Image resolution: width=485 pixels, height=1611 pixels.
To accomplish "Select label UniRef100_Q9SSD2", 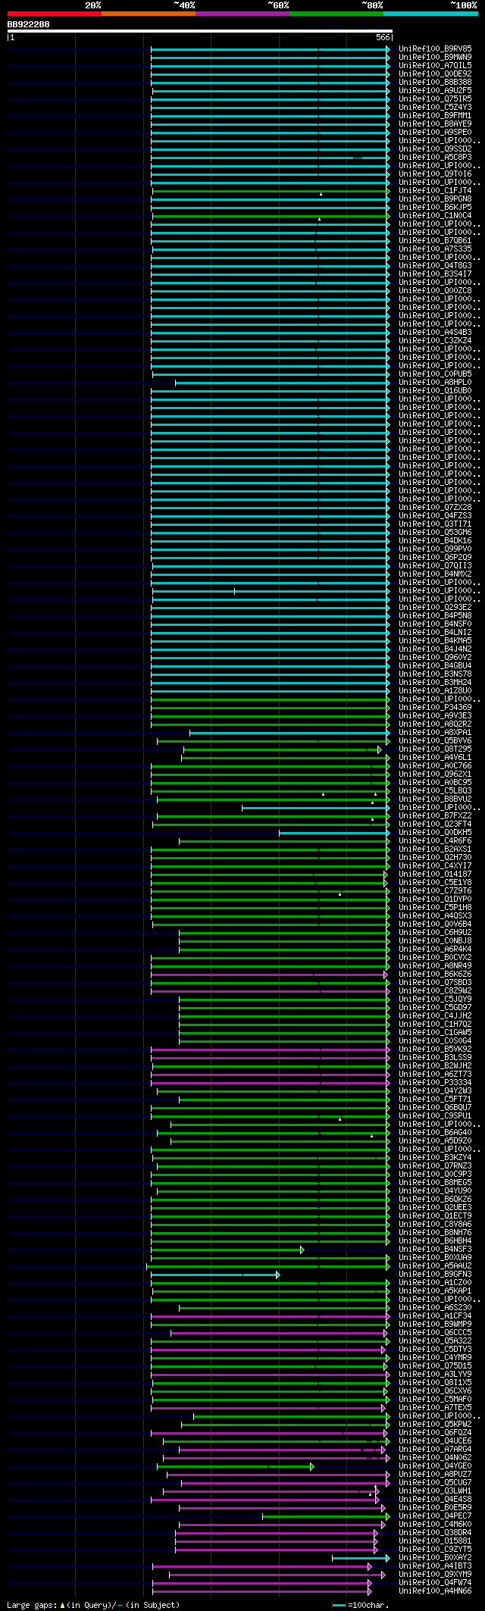I will [435, 149].
